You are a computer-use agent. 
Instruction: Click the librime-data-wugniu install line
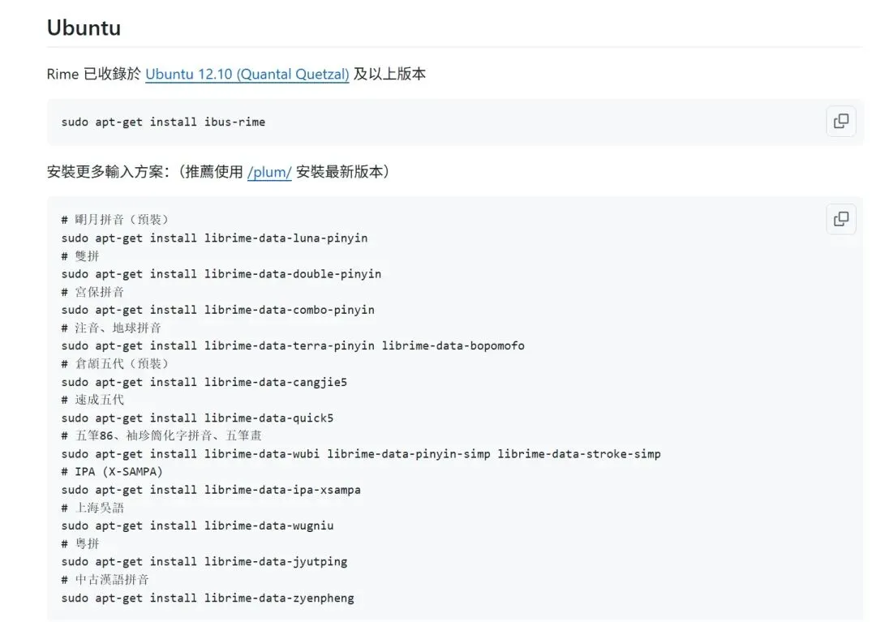pos(197,525)
